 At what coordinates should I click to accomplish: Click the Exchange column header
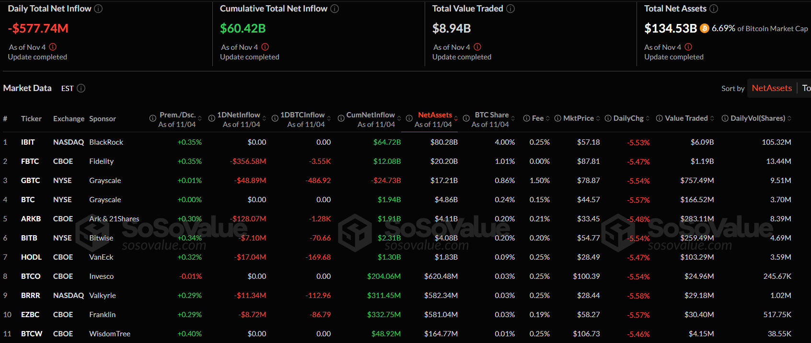tap(69, 119)
